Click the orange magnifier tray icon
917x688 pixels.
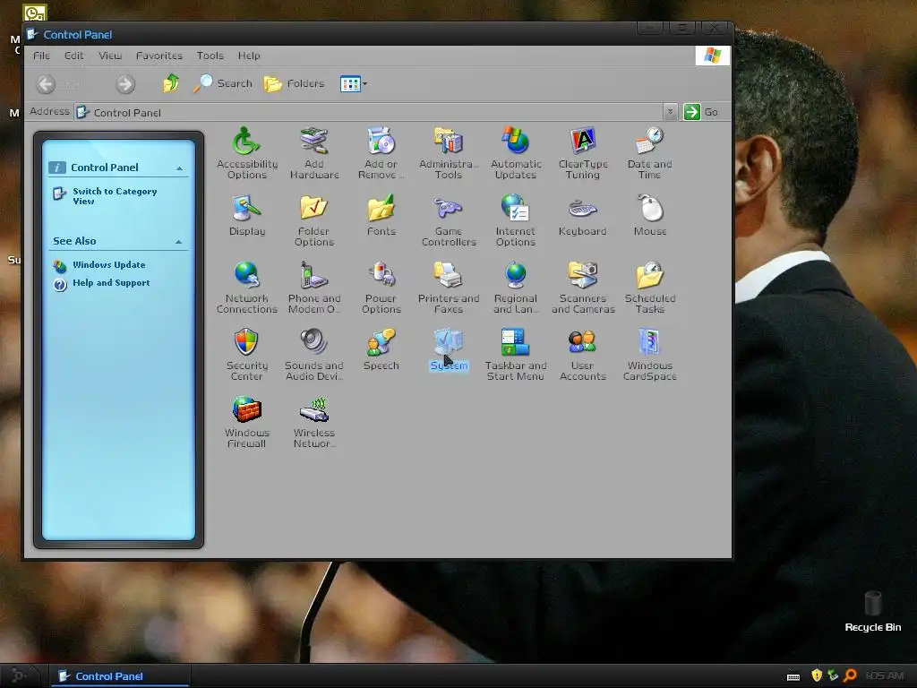point(851,675)
